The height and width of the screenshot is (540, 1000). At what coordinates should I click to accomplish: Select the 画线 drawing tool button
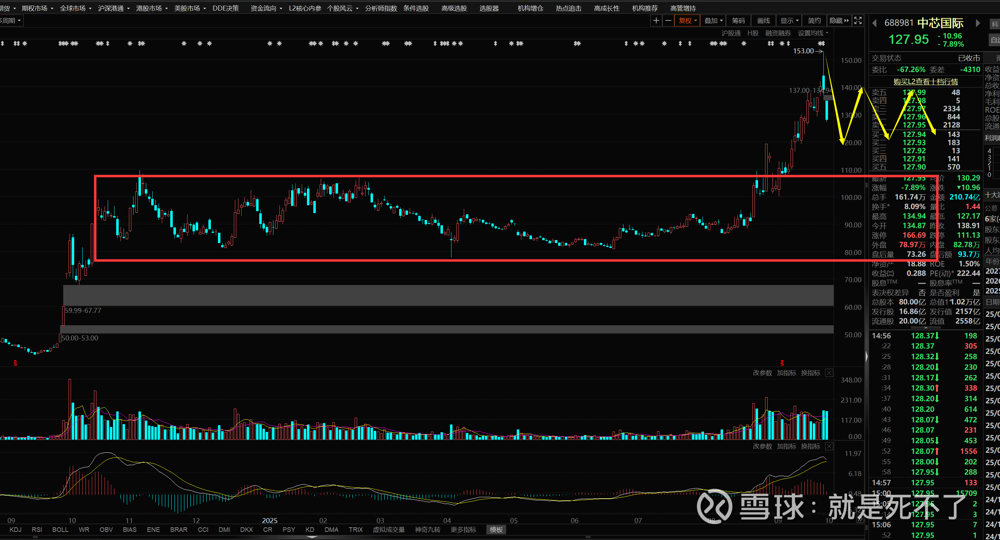763,20
